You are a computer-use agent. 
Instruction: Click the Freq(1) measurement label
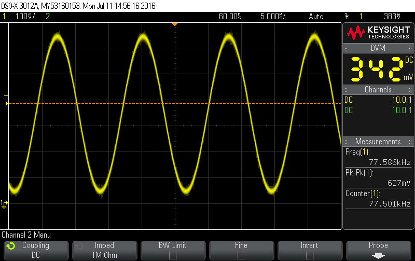tap(357, 152)
